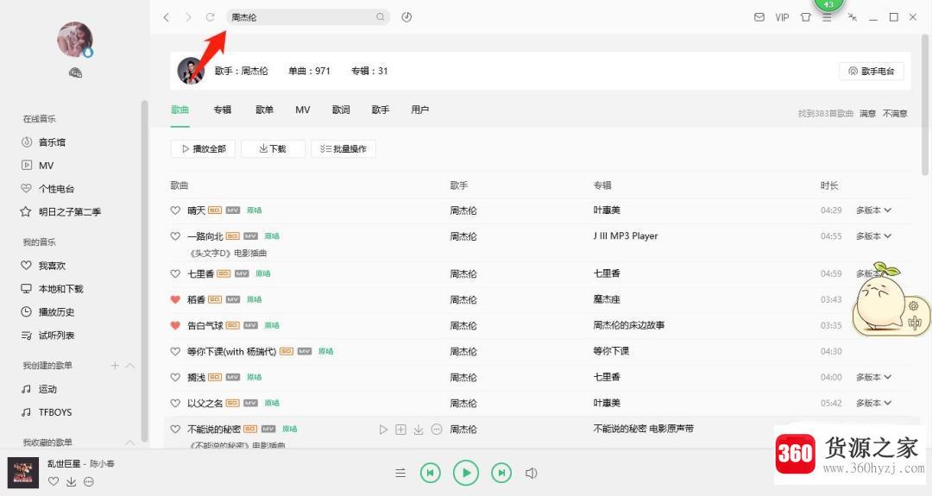Click the search magnifier icon in search box
The image size is (932, 496).
(x=381, y=17)
